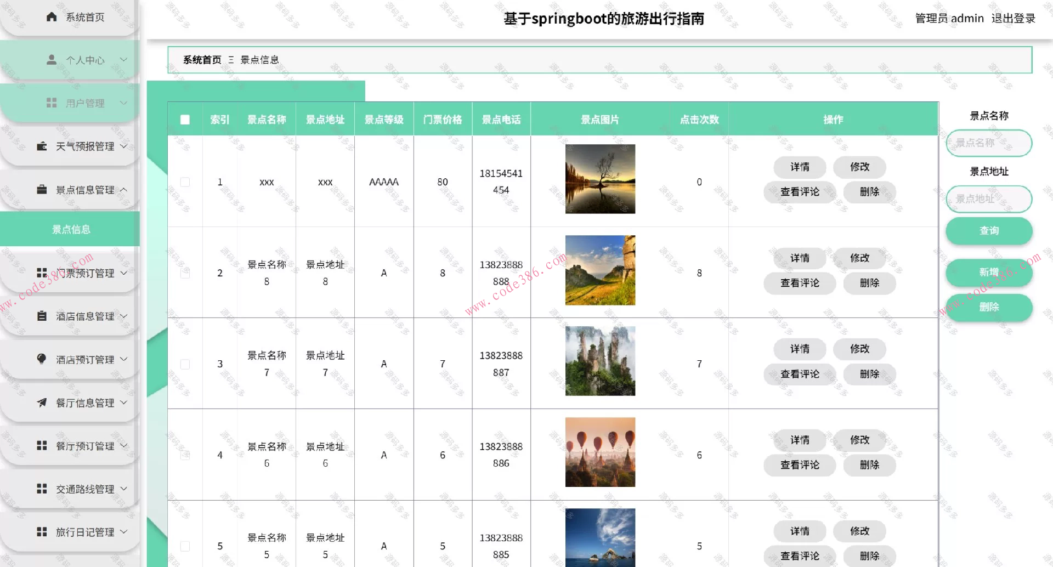This screenshot has width=1053, height=567.
Task: Expand the 交通路线管理 dropdown arrow
Action: click(x=124, y=489)
